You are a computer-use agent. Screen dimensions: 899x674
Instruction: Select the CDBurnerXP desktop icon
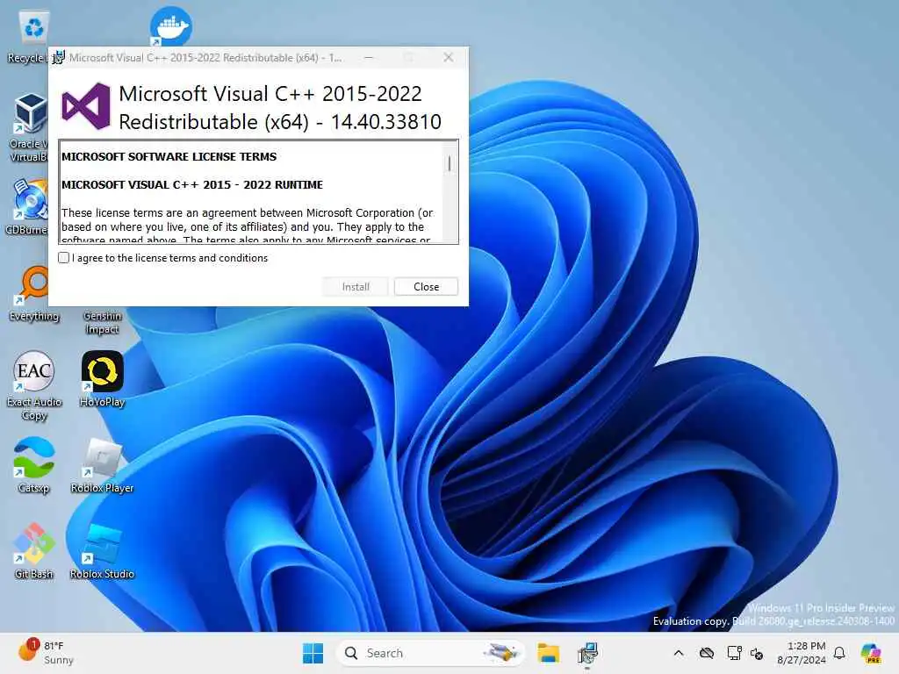27,206
